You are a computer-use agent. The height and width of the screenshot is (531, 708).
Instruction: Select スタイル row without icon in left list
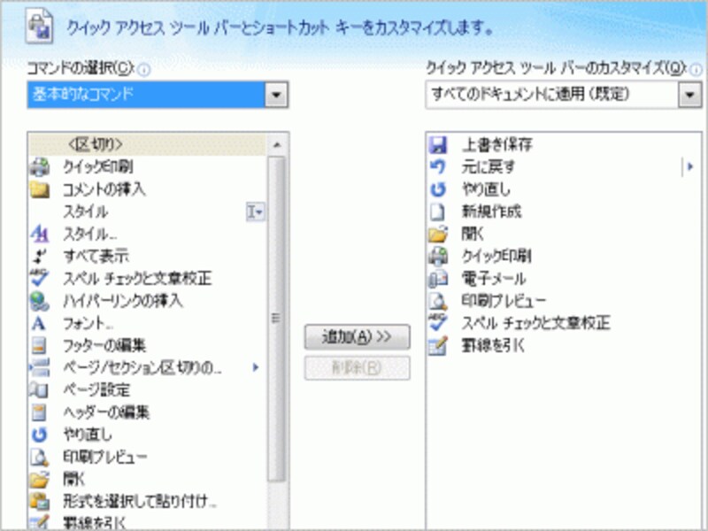(x=147, y=212)
